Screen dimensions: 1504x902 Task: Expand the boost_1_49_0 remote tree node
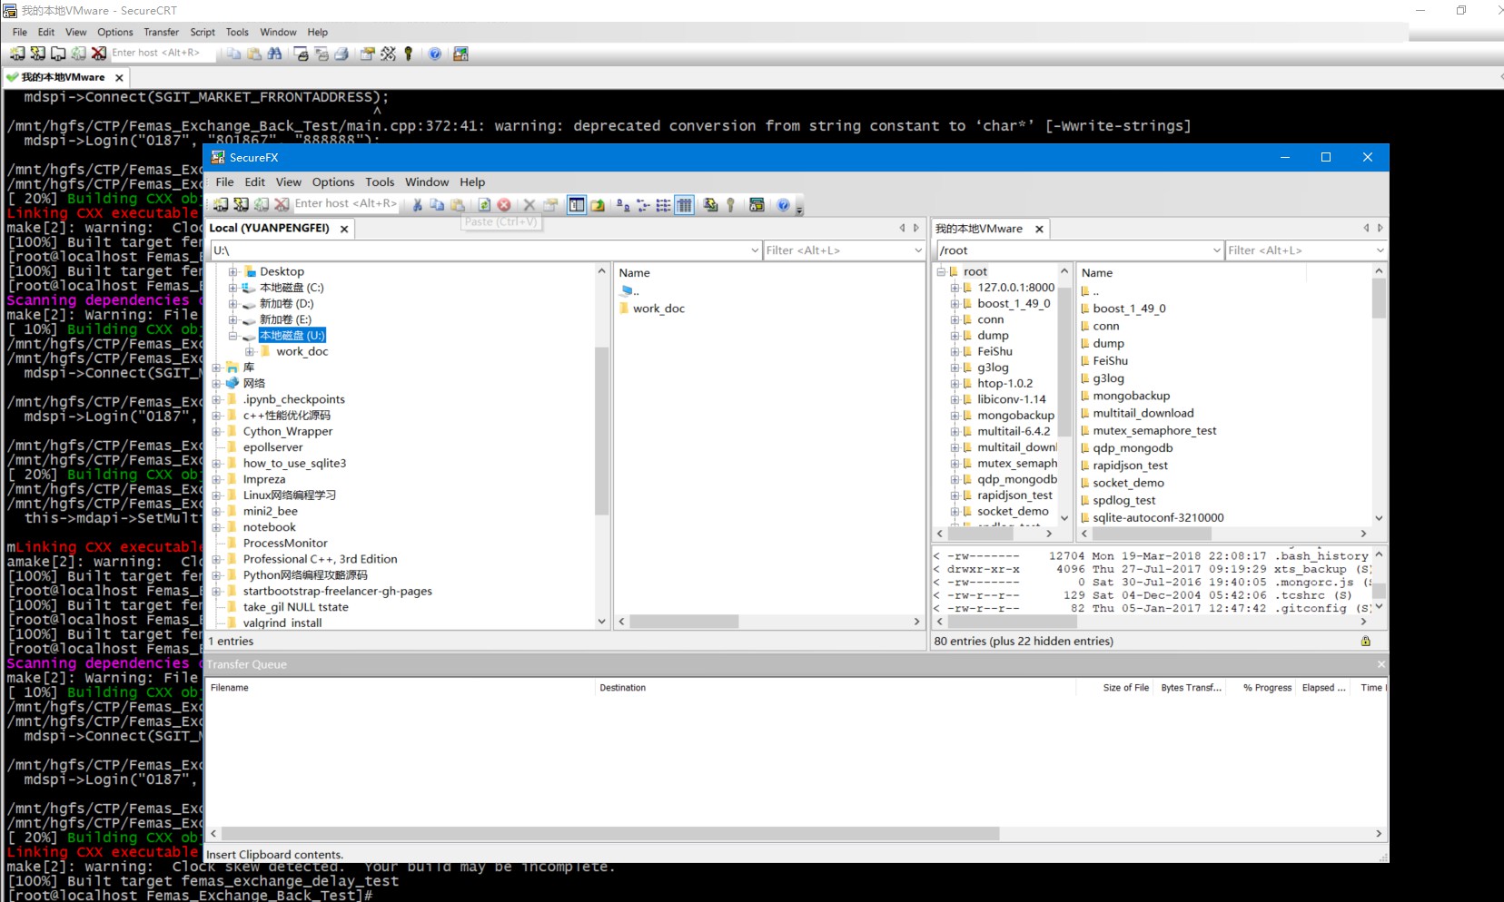[955, 304]
